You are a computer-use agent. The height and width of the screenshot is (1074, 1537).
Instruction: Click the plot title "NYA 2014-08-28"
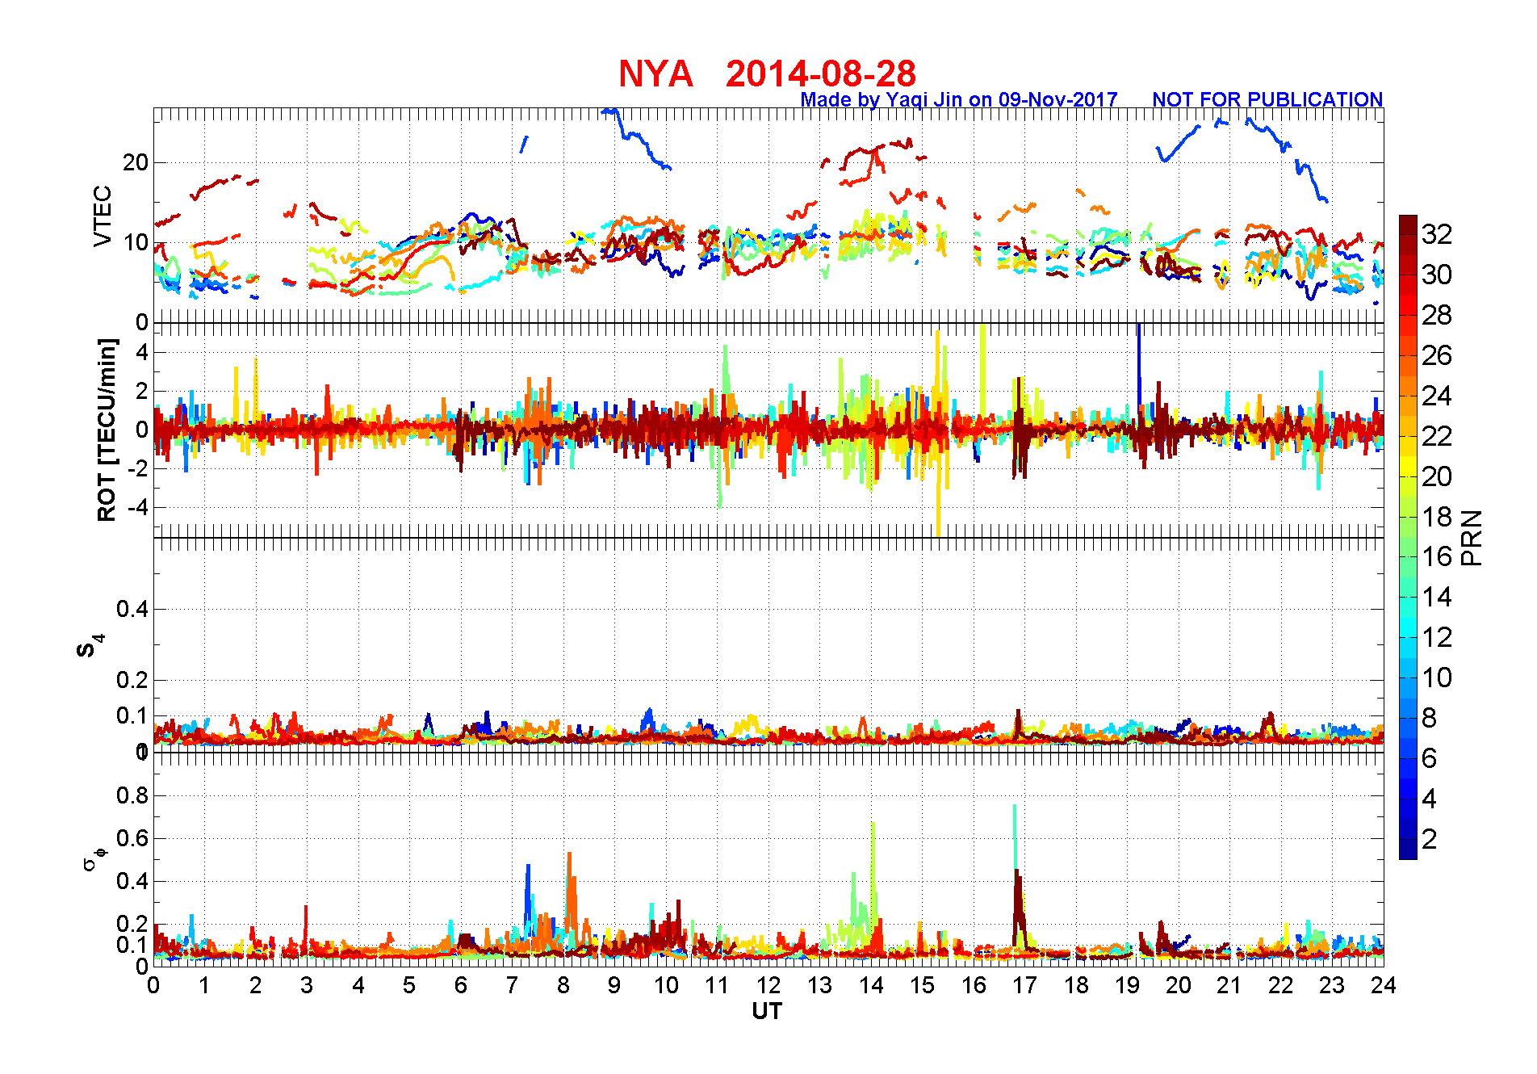(x=767, y=74)
